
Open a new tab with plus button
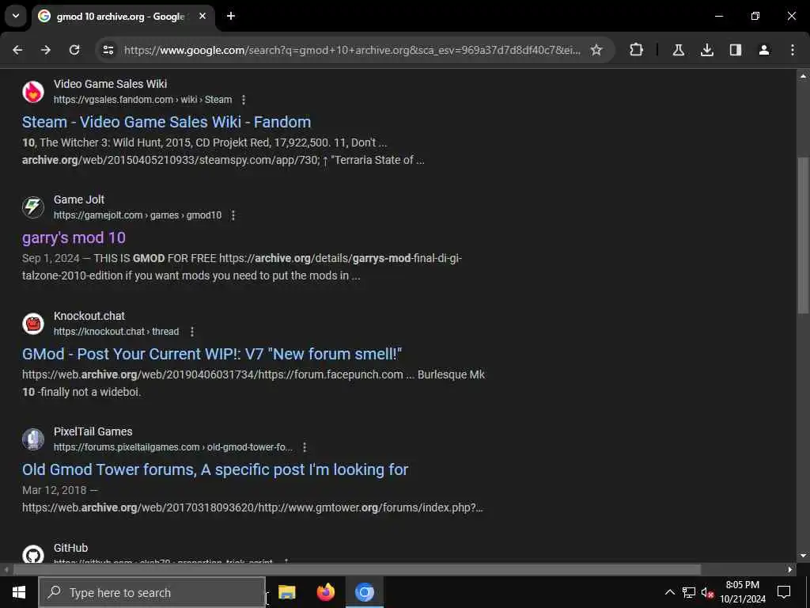pyautogui.click(x=231, y=16)
